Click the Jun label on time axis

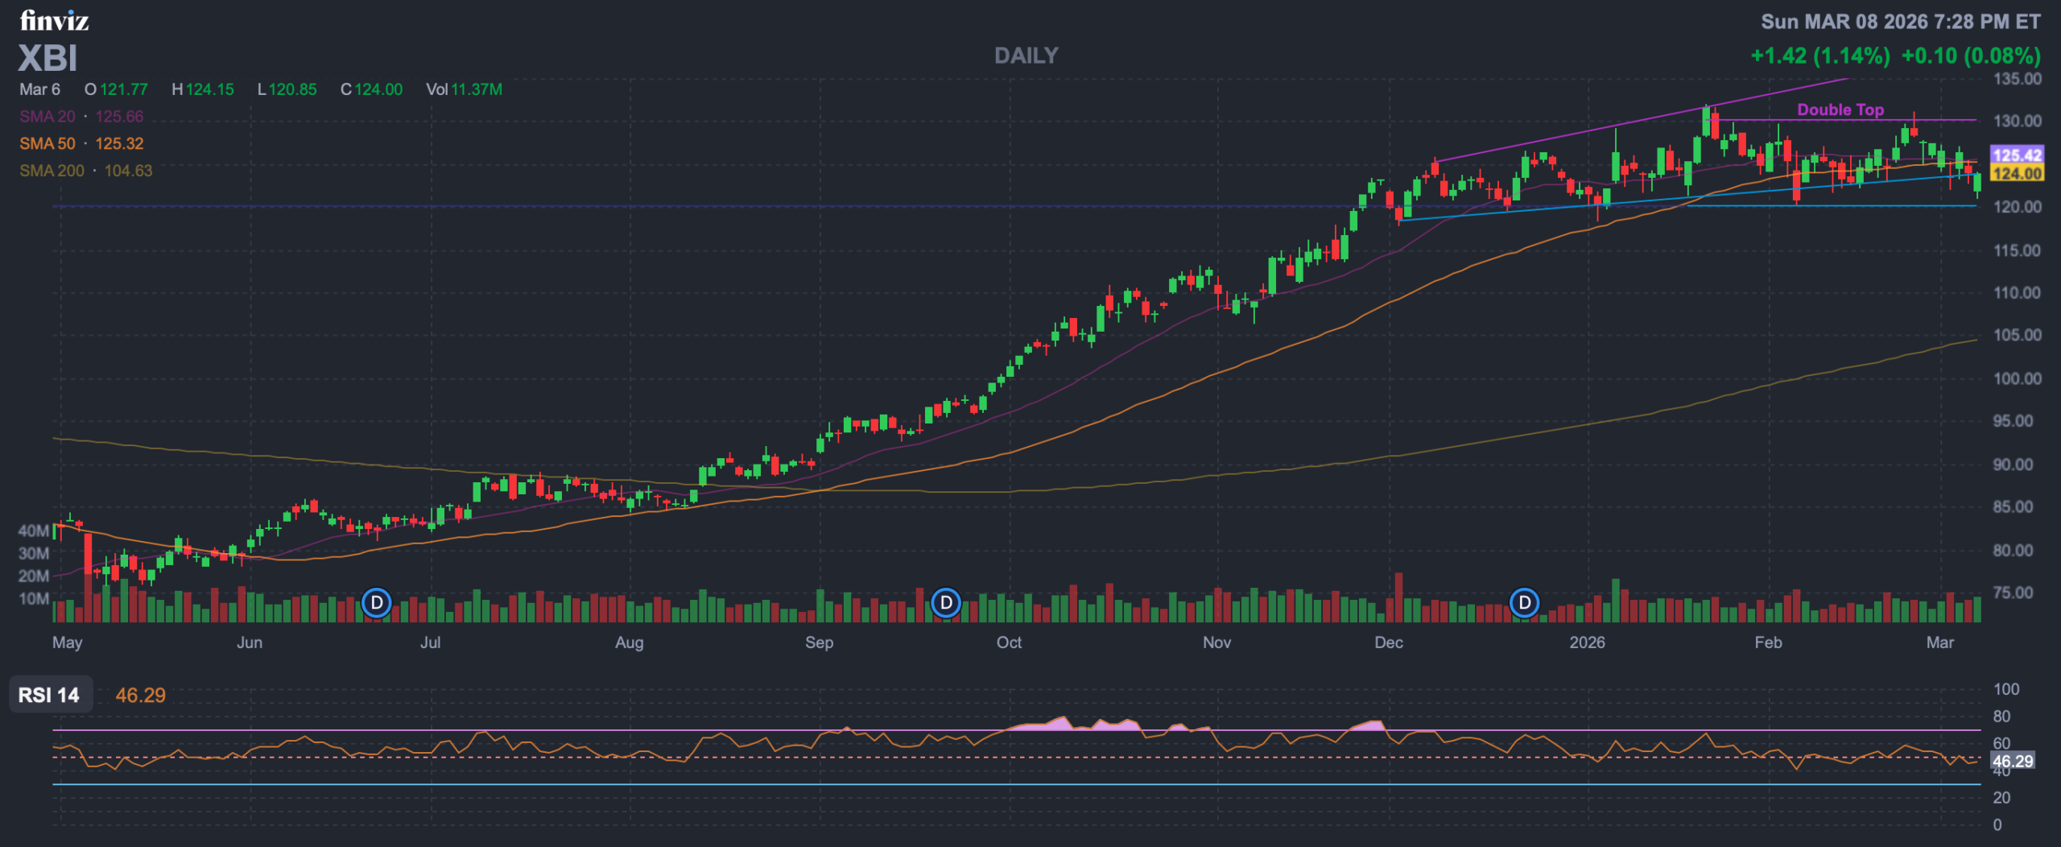(x=250, y=642)
